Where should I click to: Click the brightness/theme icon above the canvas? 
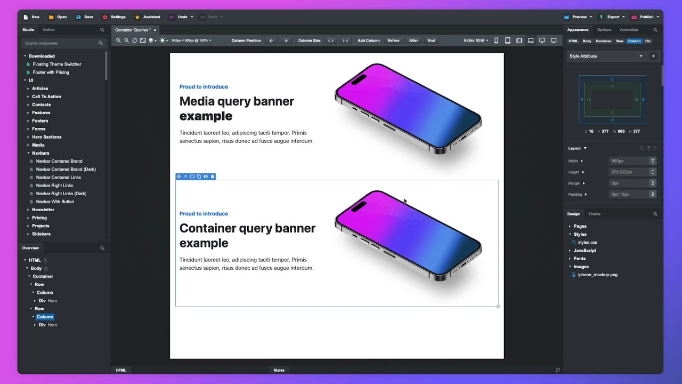[163, 41]
